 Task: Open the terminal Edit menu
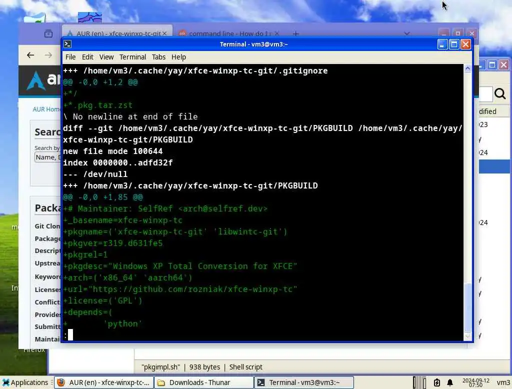[x=87, y=57]
